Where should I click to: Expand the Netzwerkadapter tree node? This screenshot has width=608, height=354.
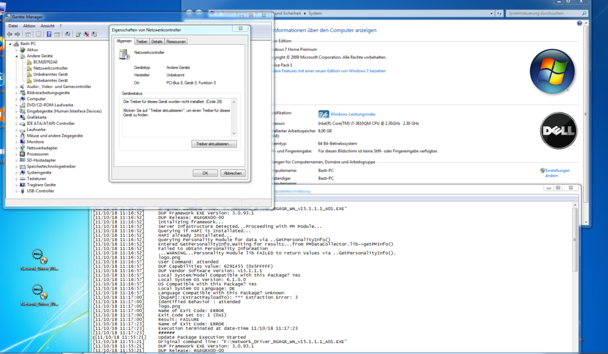point(16,148)
